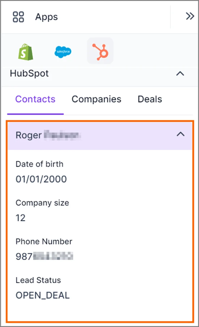This screenshot has height=327, width=199.
Task: Click the company size value 12
Action: (x=20, y=218)
